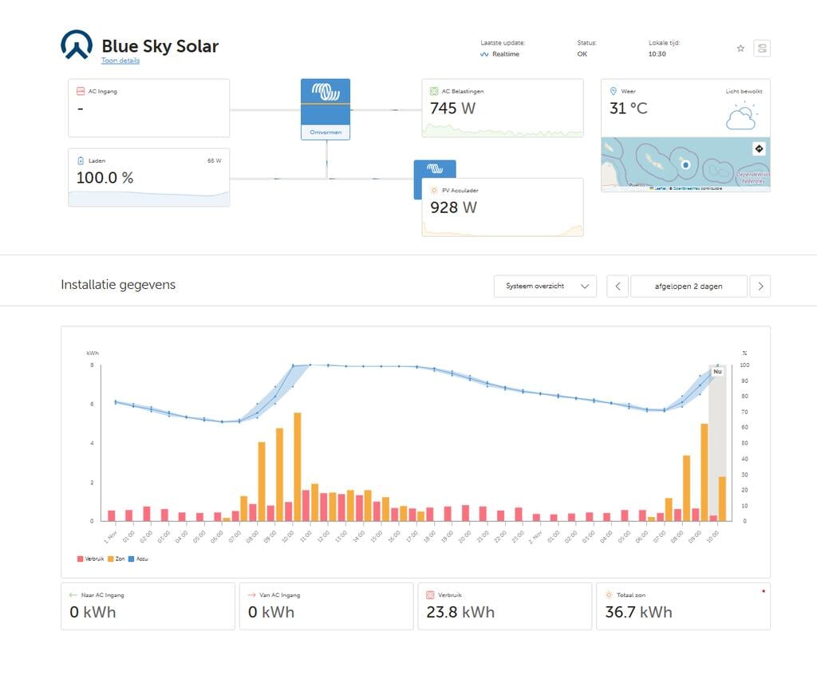Open the AC Belastingen 745 W card

(x=502, y=108)
